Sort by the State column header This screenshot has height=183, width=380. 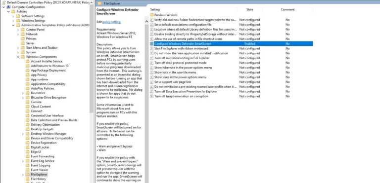[x=250, y=10]
